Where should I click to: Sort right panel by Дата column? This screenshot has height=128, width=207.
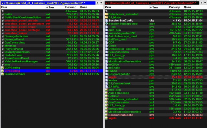(195, 7)
